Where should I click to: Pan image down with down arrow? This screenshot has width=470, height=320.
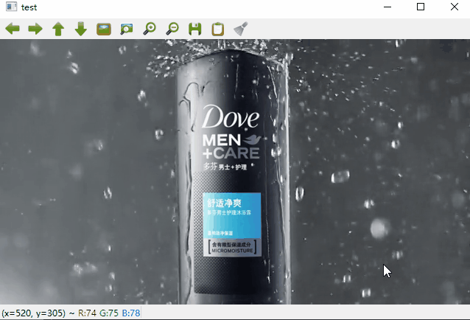pyautogui.click(x=81, y=29)
